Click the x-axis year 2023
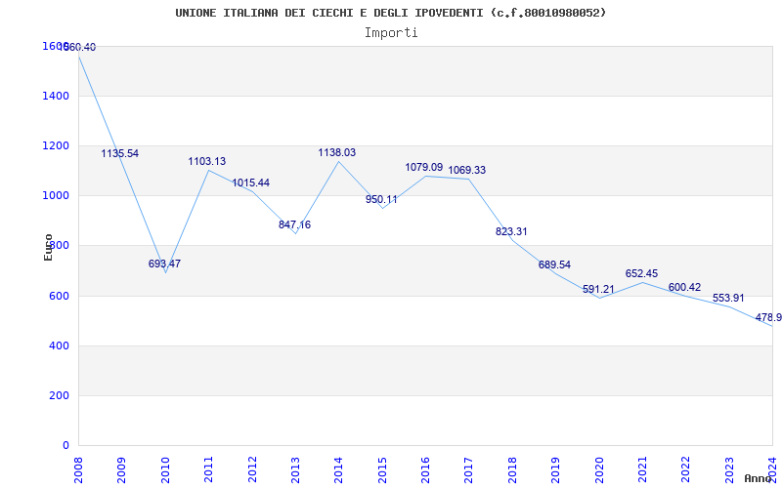The width and height of the screenshot is (782, 488). click(729, 469)
